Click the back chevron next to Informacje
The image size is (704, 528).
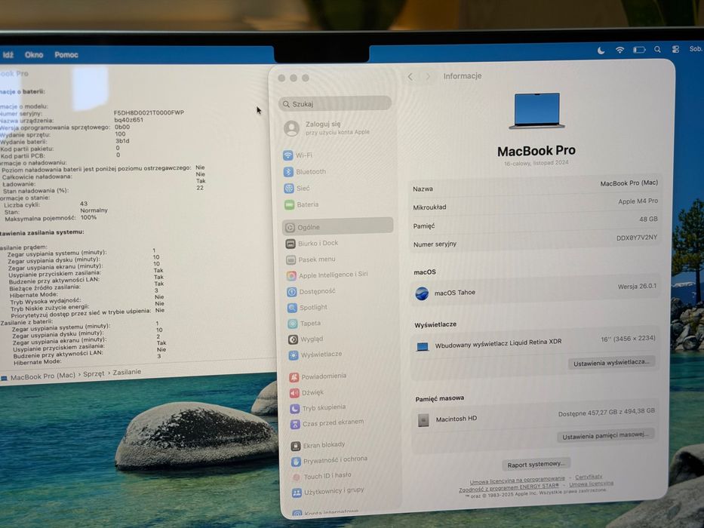coord(410,77)
